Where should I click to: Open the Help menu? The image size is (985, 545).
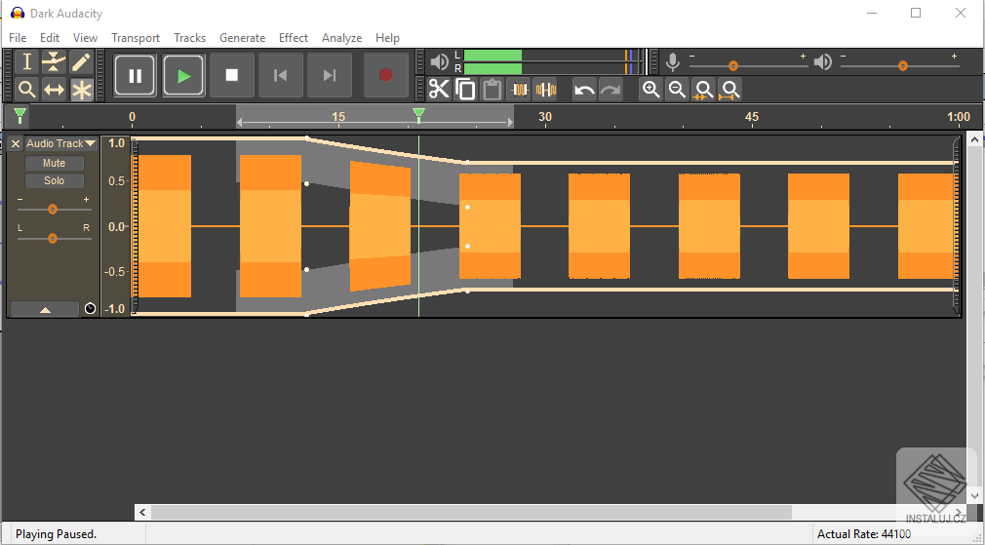387,38
